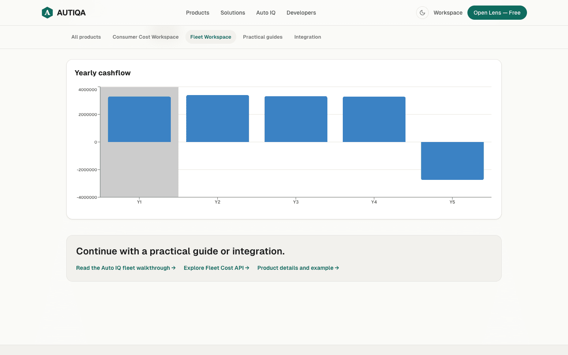The height and width of the screenshot is (355, 568).
Task: Click the Y1 cashflow bar
Action: pos(139,119)
